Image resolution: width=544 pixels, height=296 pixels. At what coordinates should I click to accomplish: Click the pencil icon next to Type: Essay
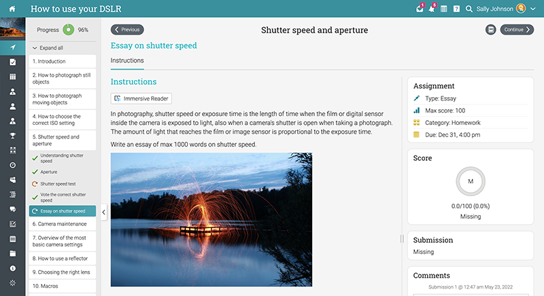417,98
